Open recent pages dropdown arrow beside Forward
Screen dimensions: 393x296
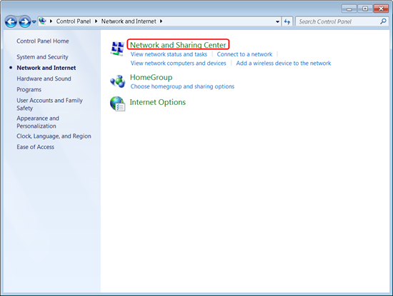coord(34,22)
